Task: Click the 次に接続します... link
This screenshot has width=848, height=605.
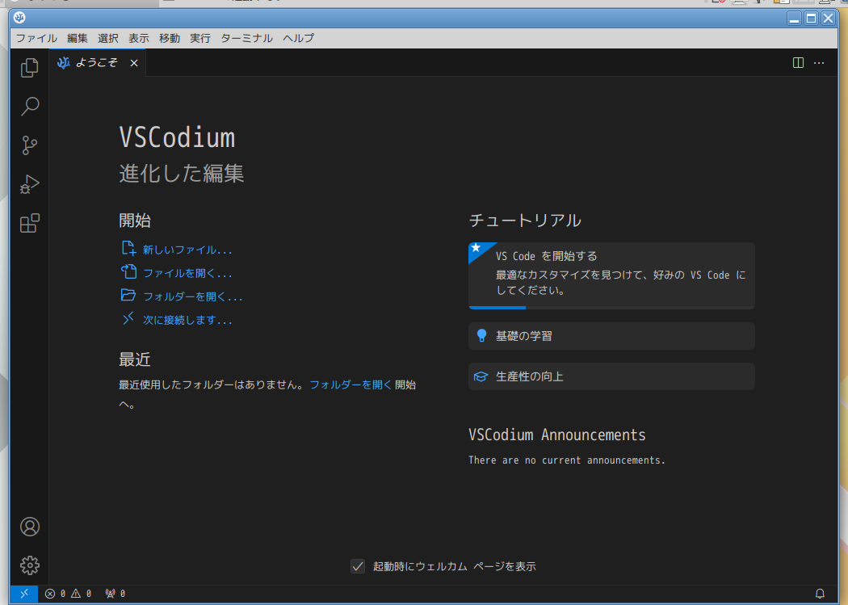Action: coord(187,320)
